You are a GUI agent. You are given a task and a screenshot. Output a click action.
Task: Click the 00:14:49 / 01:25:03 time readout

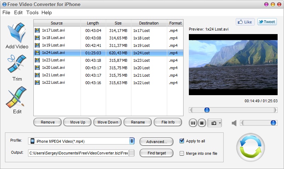click(x=261, y=101)
